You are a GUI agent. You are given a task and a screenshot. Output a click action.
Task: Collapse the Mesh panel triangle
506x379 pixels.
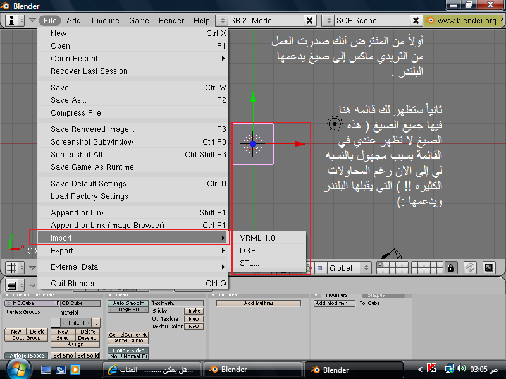(x=110, y=295)
